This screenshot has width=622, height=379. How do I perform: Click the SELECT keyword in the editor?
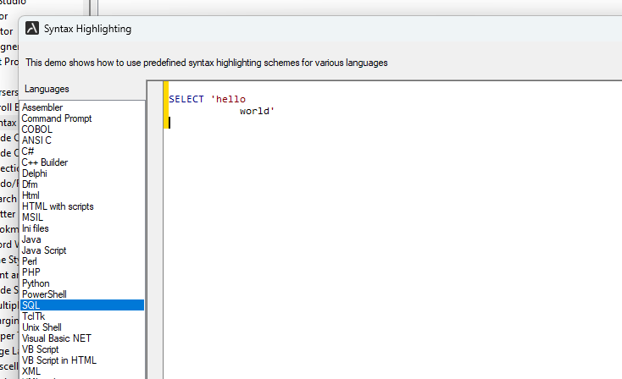pyautogui.click(x=186, y=100)
